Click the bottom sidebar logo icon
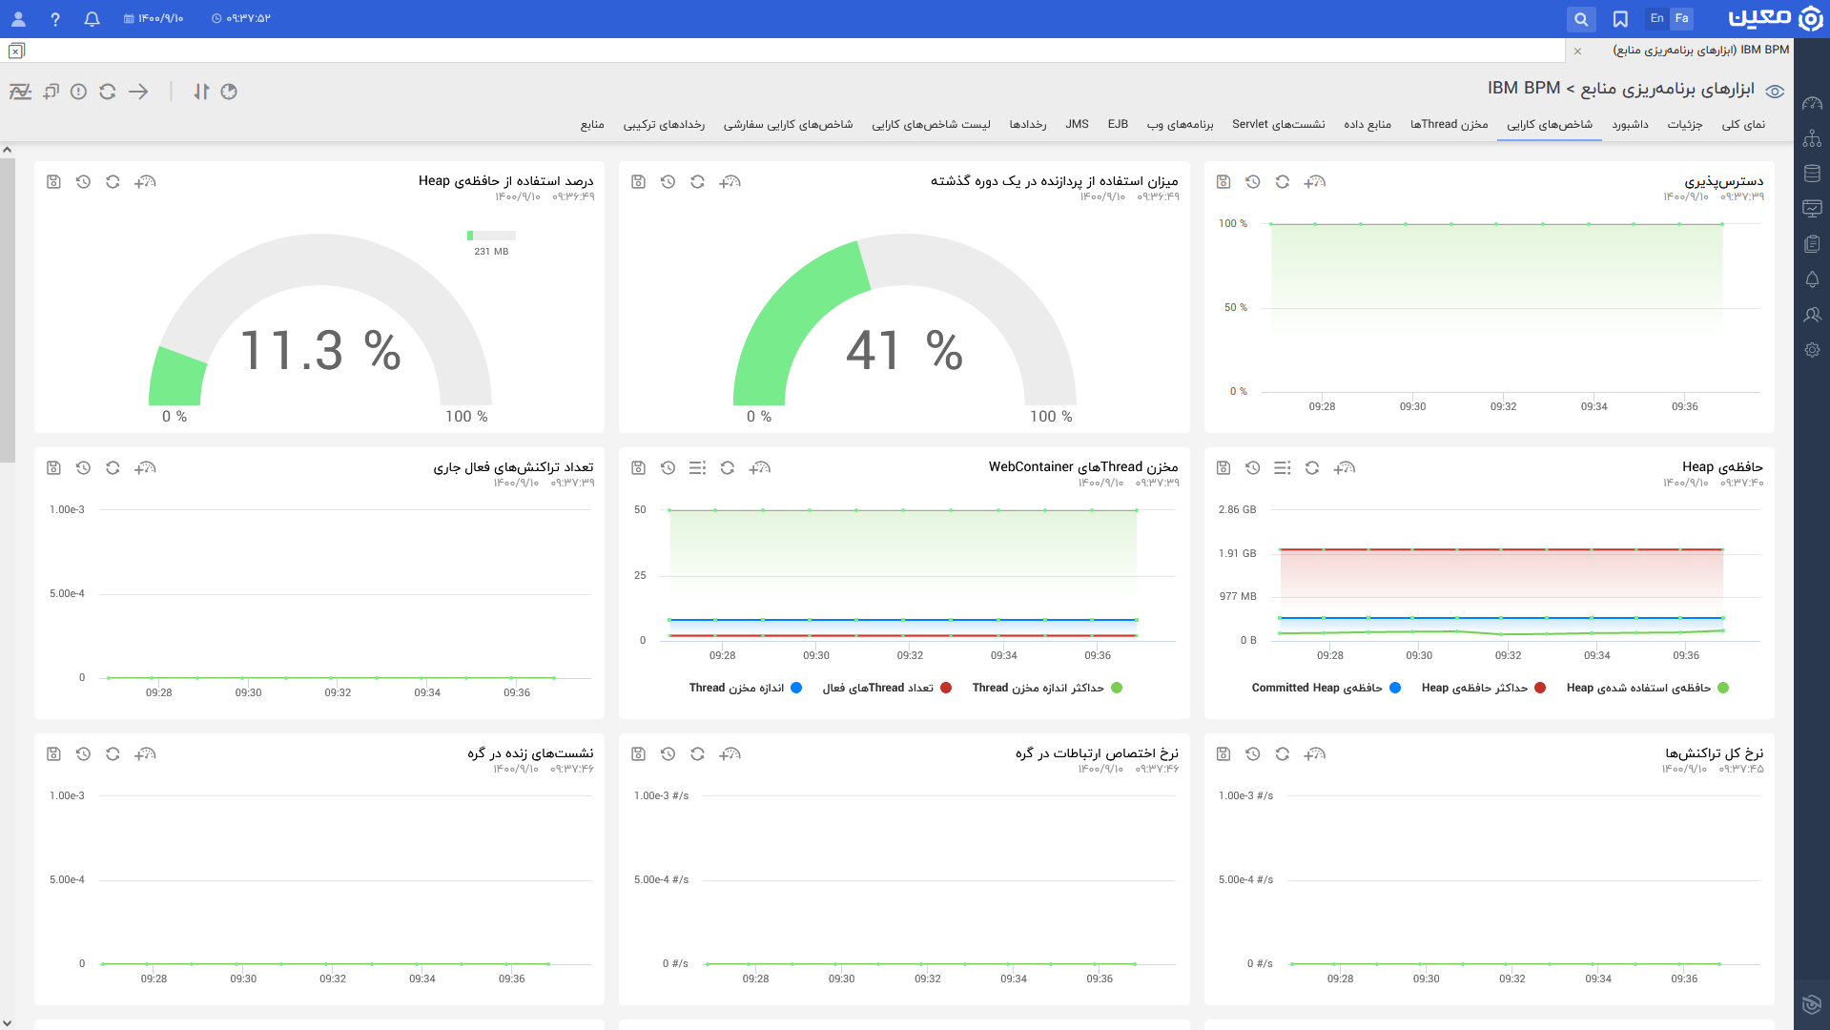 point(1813,1003)
